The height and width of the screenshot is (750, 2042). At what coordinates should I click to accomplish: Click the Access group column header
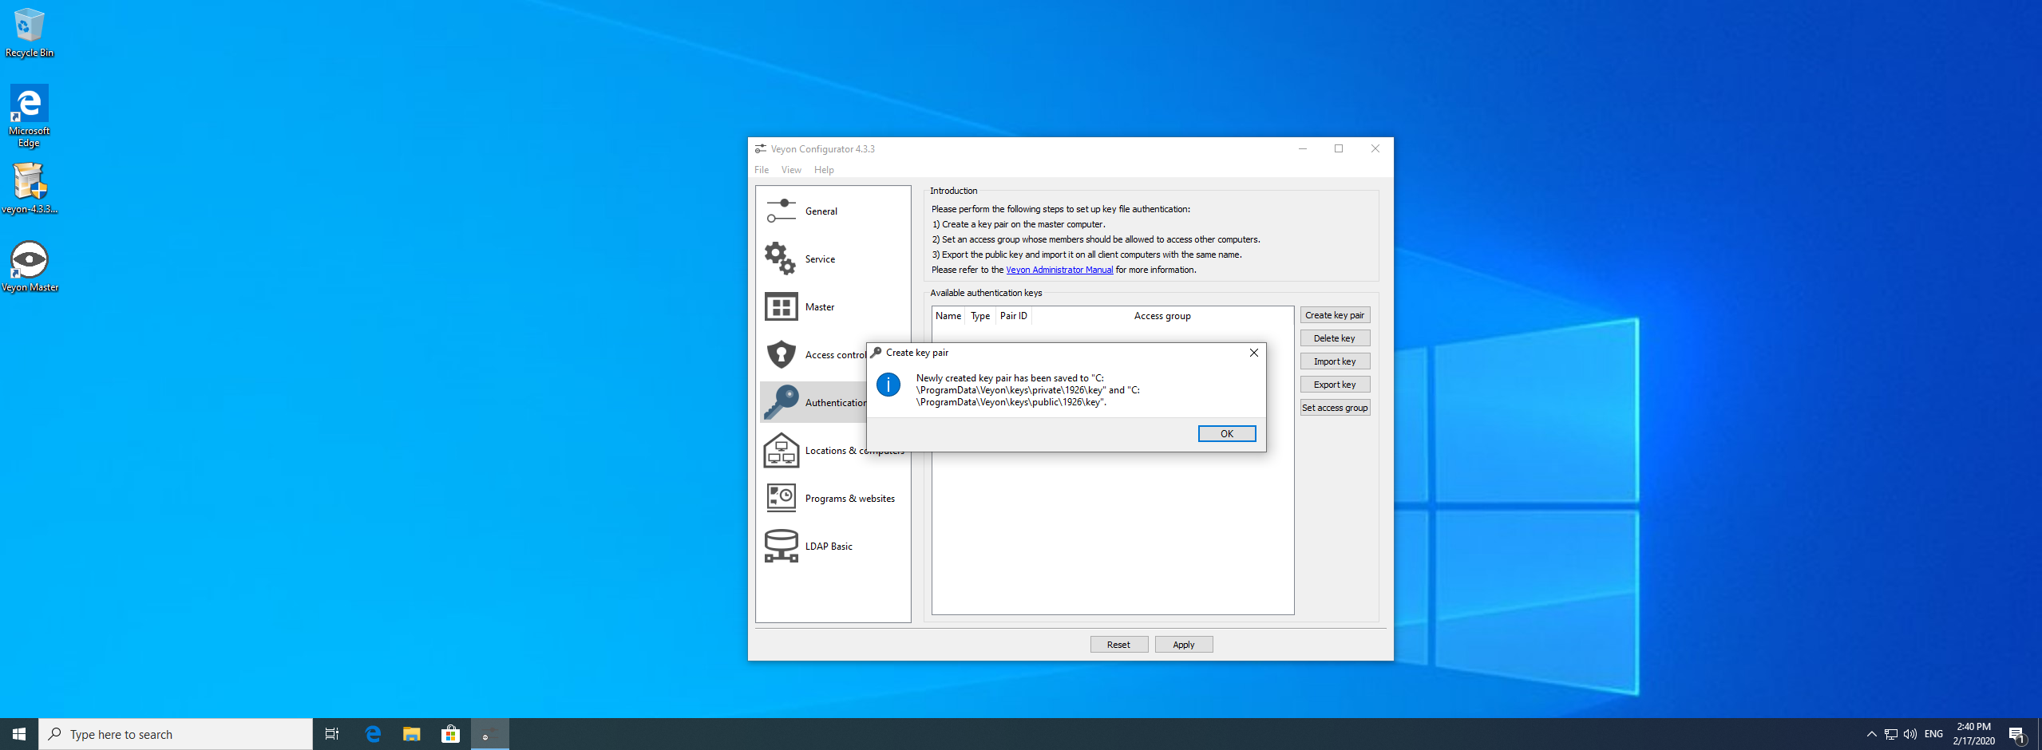click(1162, 316)
